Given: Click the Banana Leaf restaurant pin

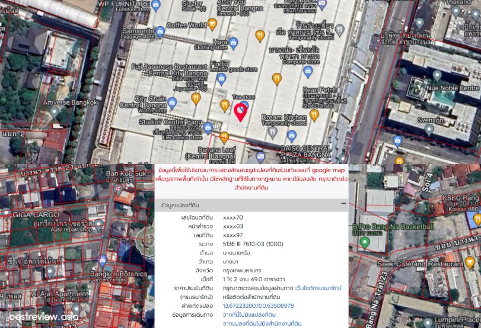Looking at the screenshot, I should click(x=224, y=137).
